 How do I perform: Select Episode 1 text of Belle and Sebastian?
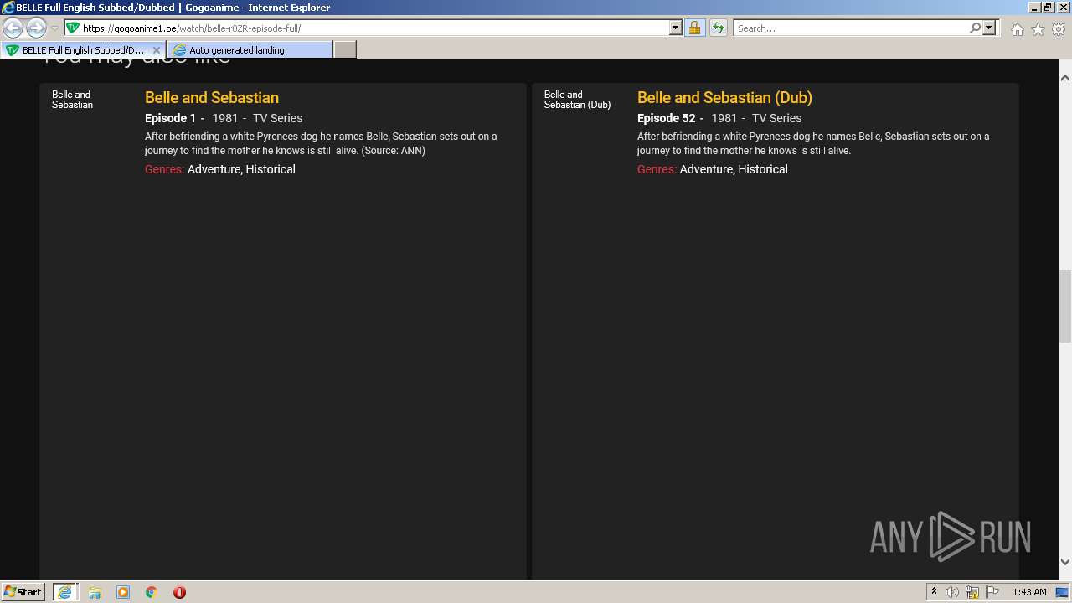170,118
